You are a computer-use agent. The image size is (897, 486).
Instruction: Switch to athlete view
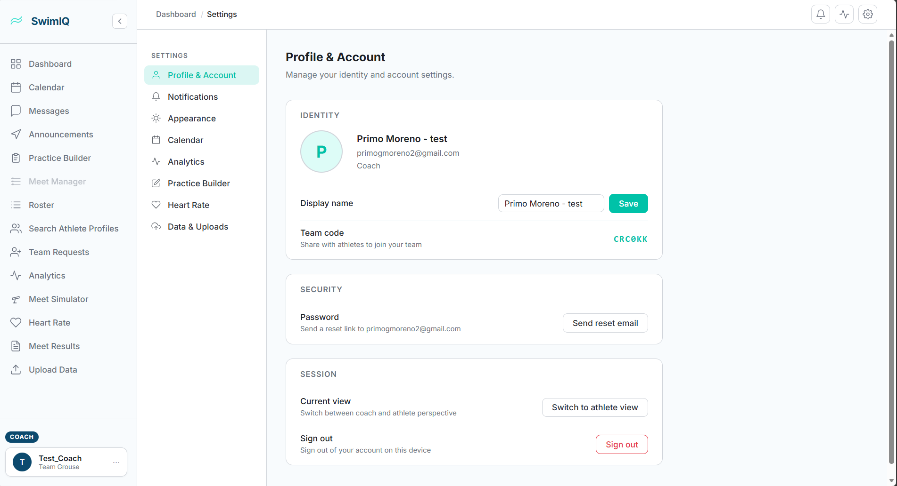[x=594, y=407]
